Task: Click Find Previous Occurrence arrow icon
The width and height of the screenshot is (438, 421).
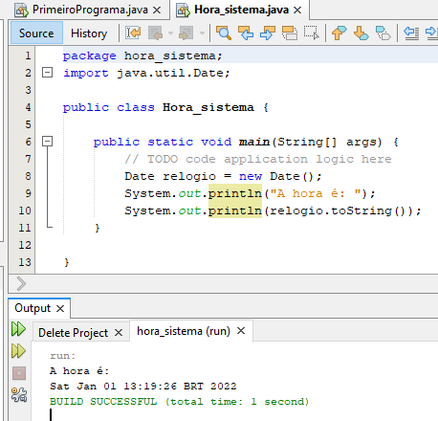Action: pyautogui.click(x=246, y=33)
